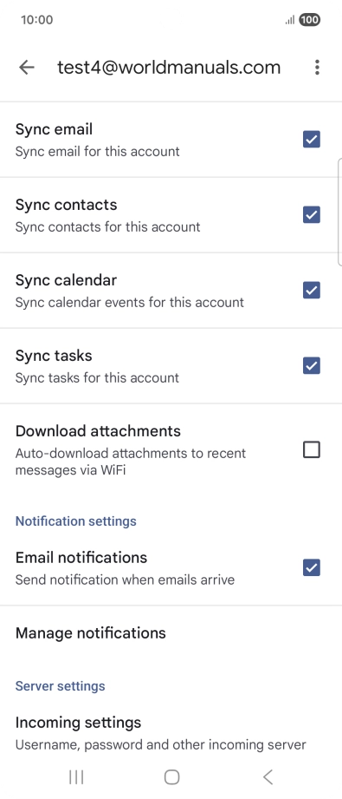Tap the Notification settings section header
This screenshot has height=799, width=342.
coord(76,521)
